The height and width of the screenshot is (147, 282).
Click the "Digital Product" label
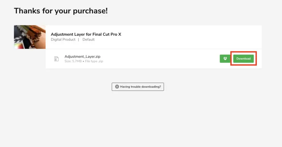pos(63,40)
